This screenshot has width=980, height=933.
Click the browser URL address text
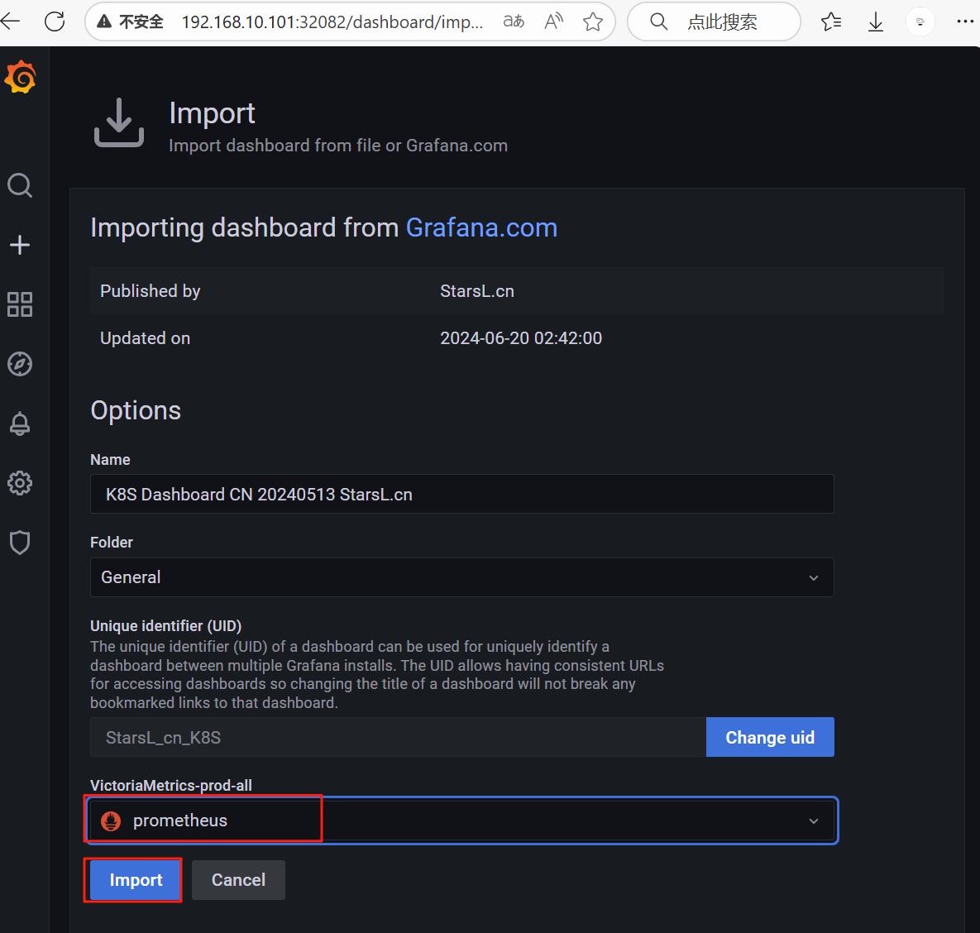pyautogui.click(x=332, y=22)
